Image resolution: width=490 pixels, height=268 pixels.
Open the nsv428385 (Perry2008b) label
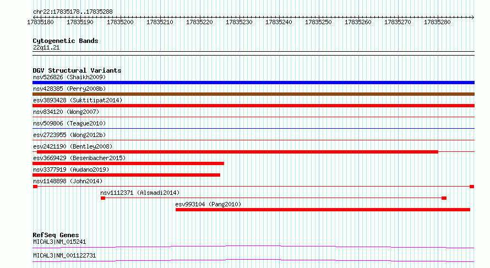coord(69,89)
